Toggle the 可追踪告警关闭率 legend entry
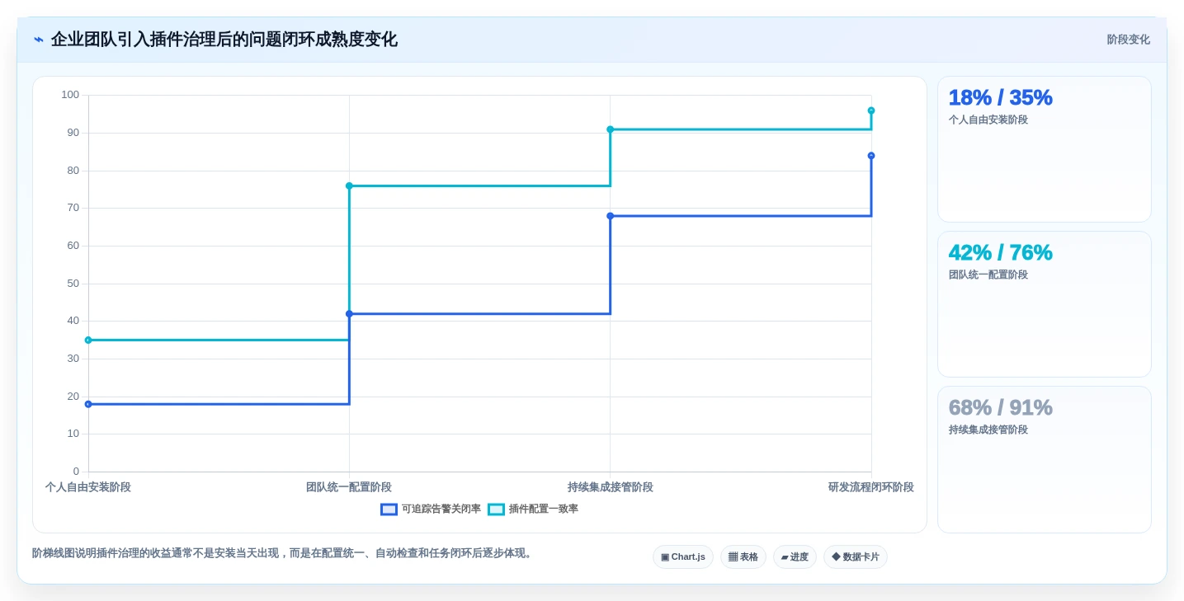The width and height of the screenshot is (1184, 601). pos(431,509)
